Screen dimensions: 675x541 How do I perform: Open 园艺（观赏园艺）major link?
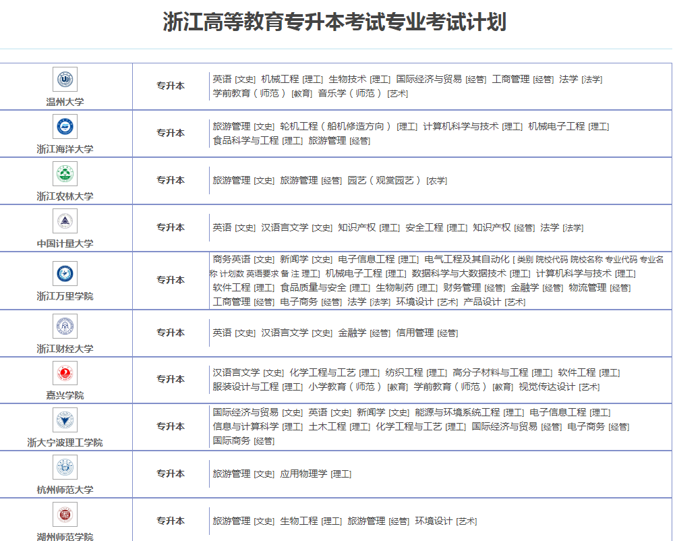[x=384, y=180]
